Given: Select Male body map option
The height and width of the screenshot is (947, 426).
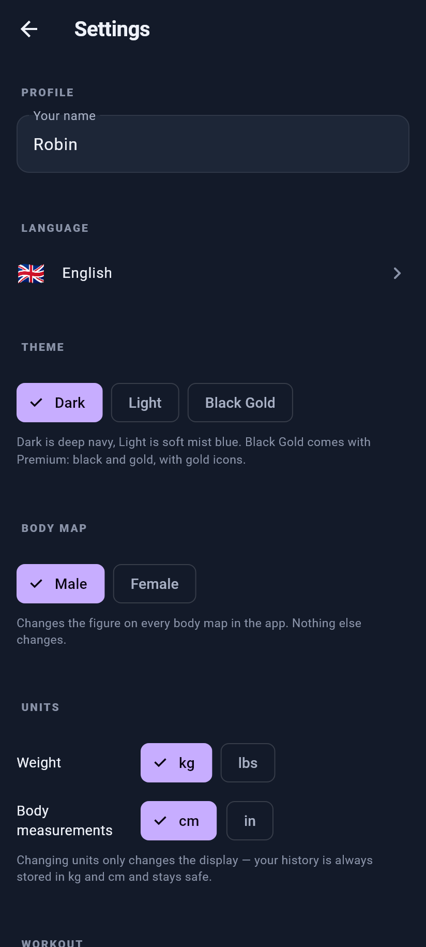Looking at the screenshot, I should point(60,584).
